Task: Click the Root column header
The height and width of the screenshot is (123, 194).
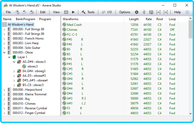Action: [160, 19]
